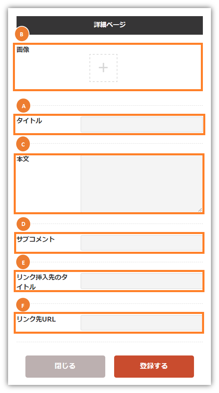Focus the サブコメント input field
219x393 pixels.
142,242
